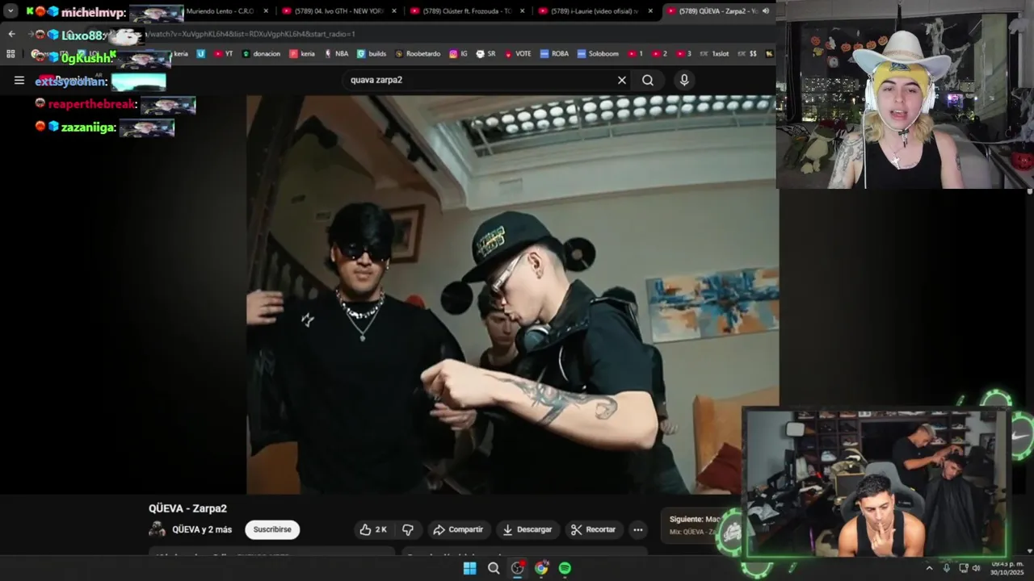Open keria bookmark between donacion and NBA
The image size is (1034, 581).
pyautogui.click(x=302, y=54)
